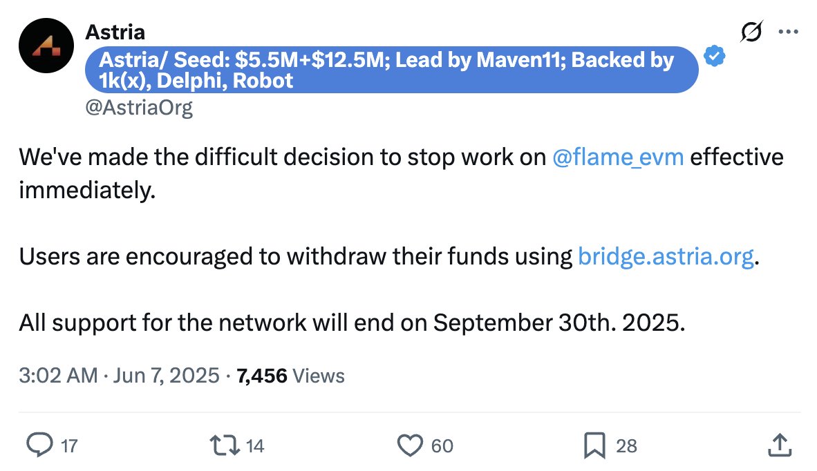The height and width of the screenshot is (471, 817).
Task: Bookmark the post with bookmark icon
Action: tap(594, 445)
